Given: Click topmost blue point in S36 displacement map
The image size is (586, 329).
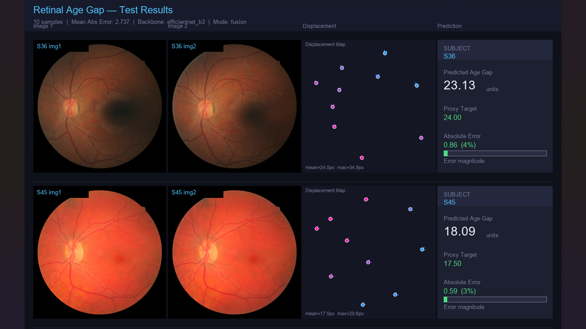Looking at the screenshot, I should pyautogui.click(x=385, y=53).
